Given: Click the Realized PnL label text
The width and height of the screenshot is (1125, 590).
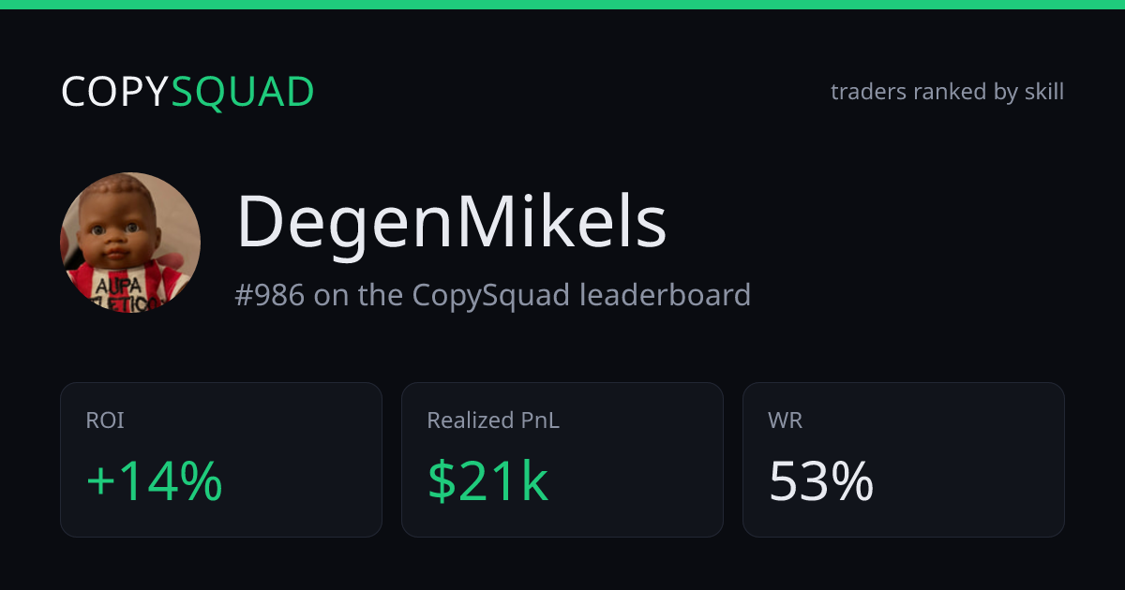Looking at the screenshot, I should click(493, 421).
